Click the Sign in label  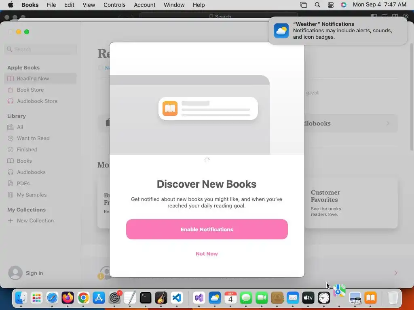tap(34, 273)
